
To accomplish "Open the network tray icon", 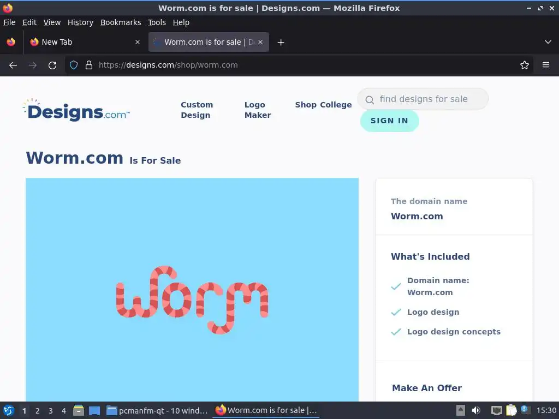I will (x=497, y=410).
